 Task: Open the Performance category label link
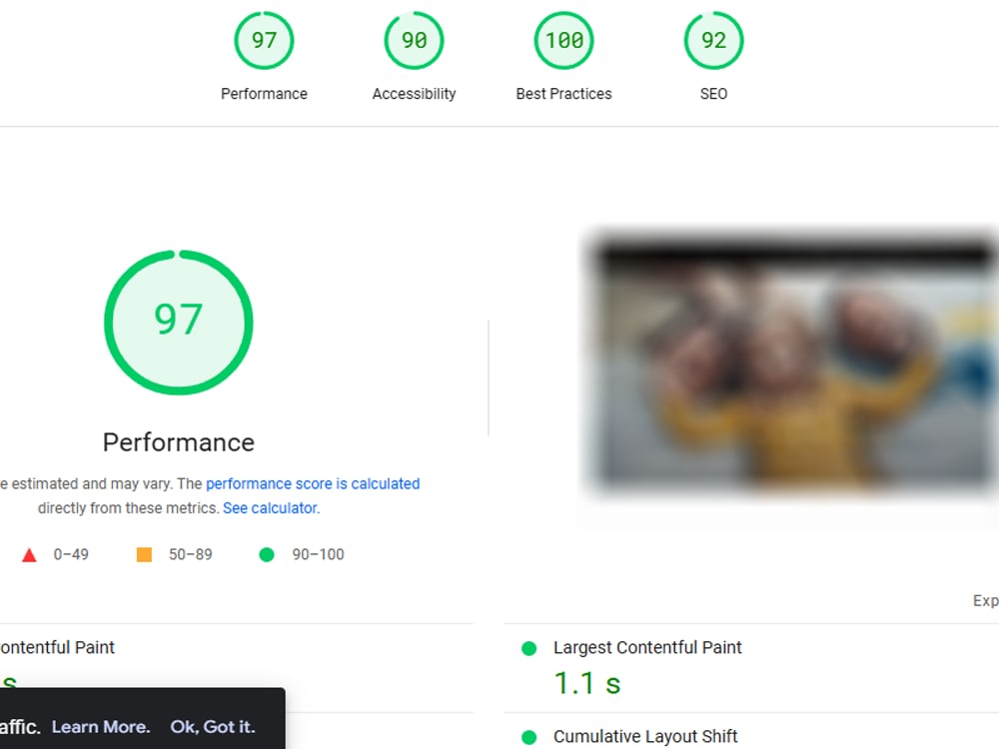(x=264, y=94)
